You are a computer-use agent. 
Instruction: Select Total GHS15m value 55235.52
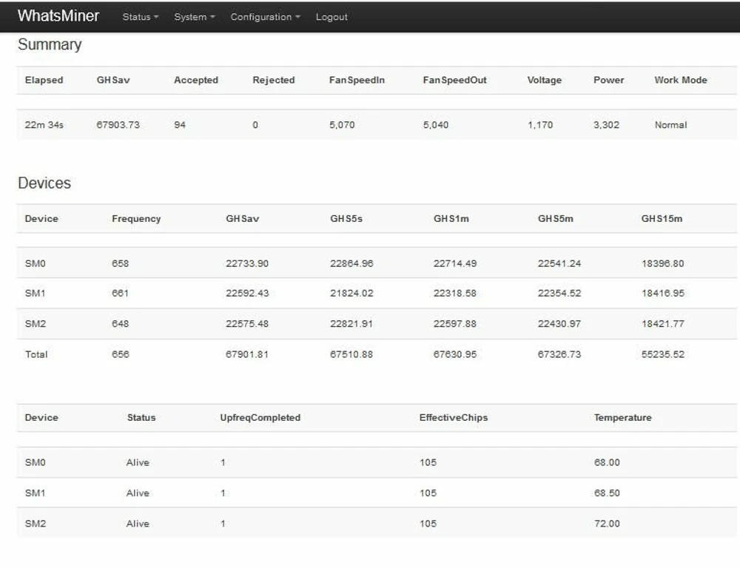point(662,355)
